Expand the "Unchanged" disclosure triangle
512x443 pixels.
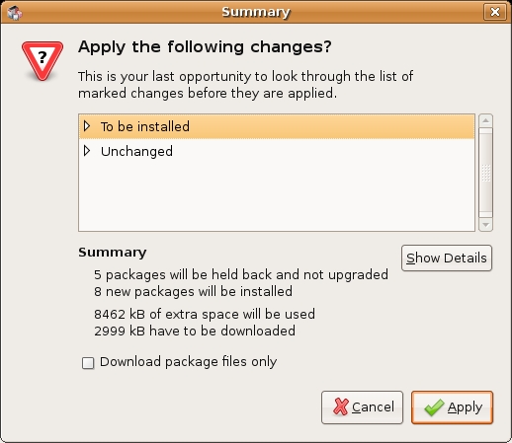click(x=87, y=151)
